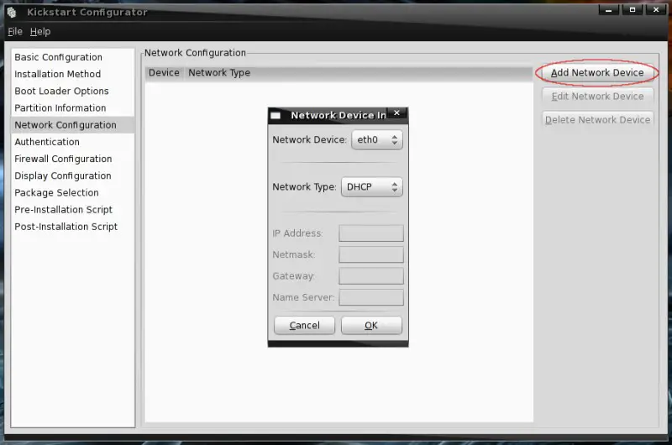
Task: Confirm the dialog with OK
Action: (371, 326)
